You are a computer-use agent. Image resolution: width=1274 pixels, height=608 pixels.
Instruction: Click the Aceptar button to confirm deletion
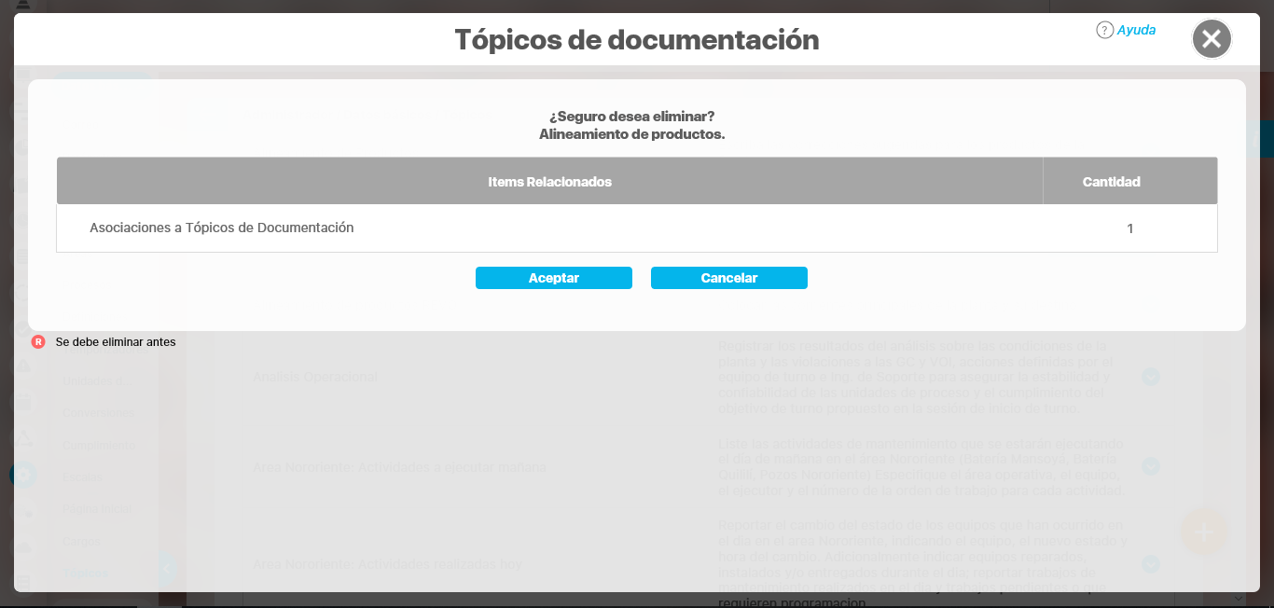[553, 278]
